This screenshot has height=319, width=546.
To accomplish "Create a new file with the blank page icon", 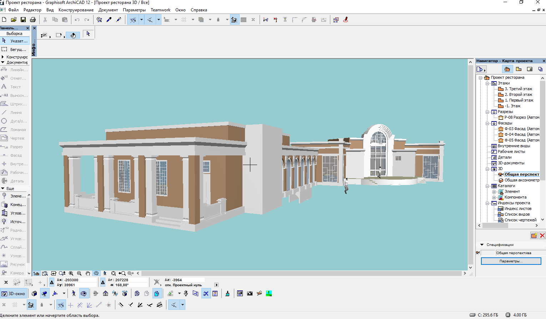I will pyautogui.click(x=4, y=20).
